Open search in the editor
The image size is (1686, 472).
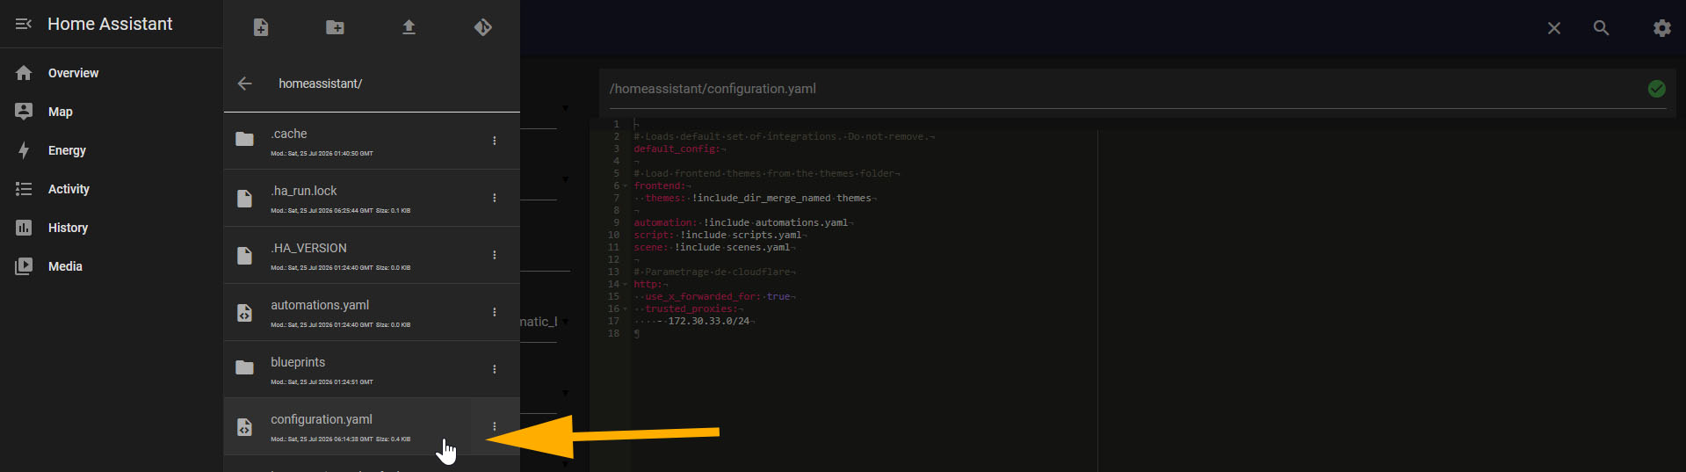[1602, 28]
